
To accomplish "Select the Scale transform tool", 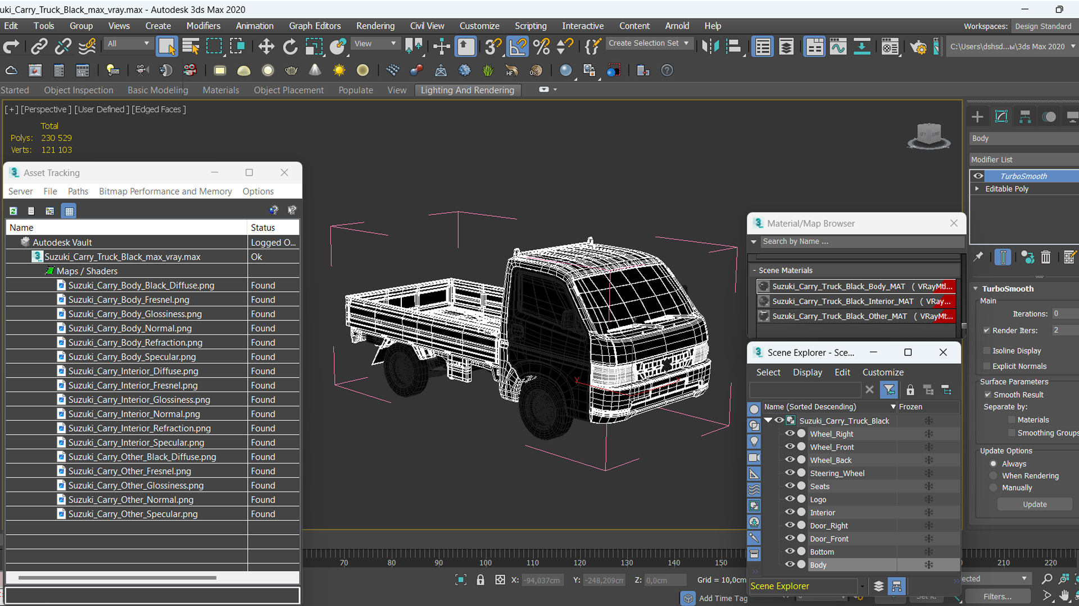I will coord(314,47).
